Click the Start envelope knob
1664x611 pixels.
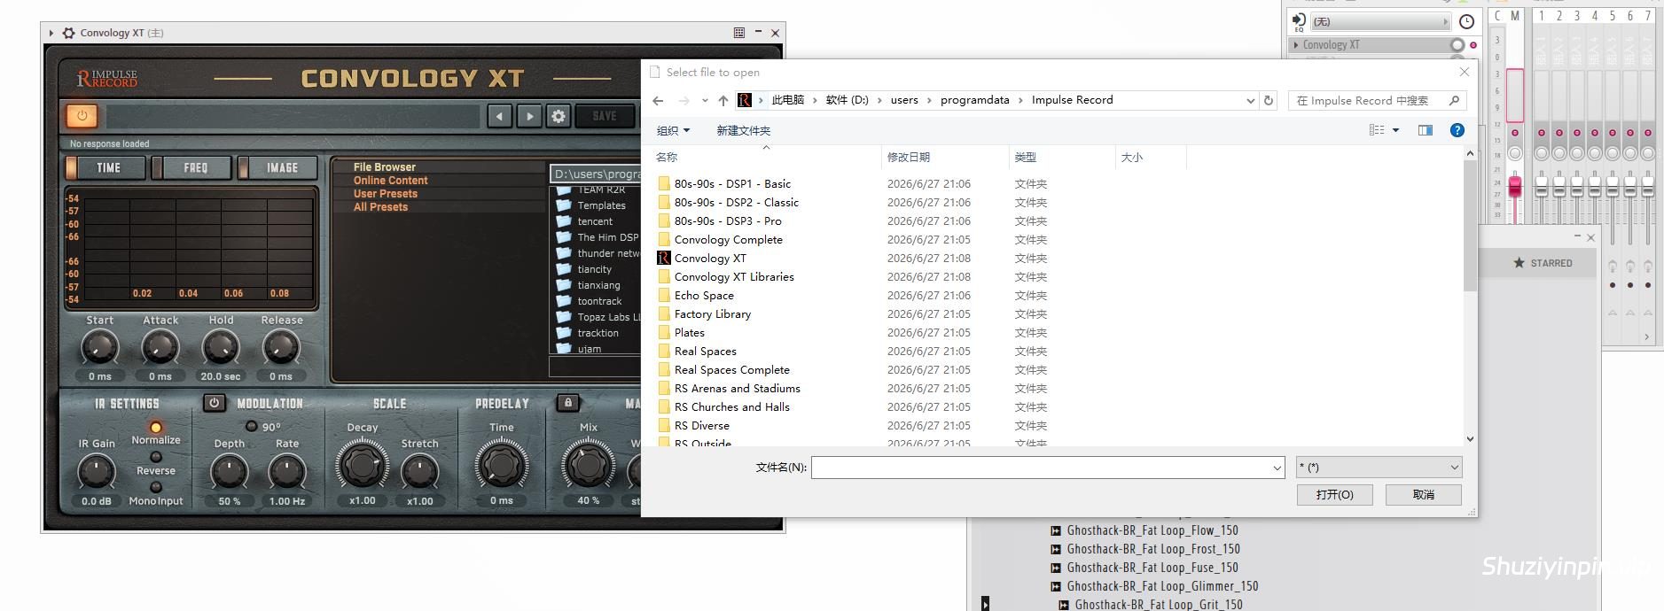point(99,348)
